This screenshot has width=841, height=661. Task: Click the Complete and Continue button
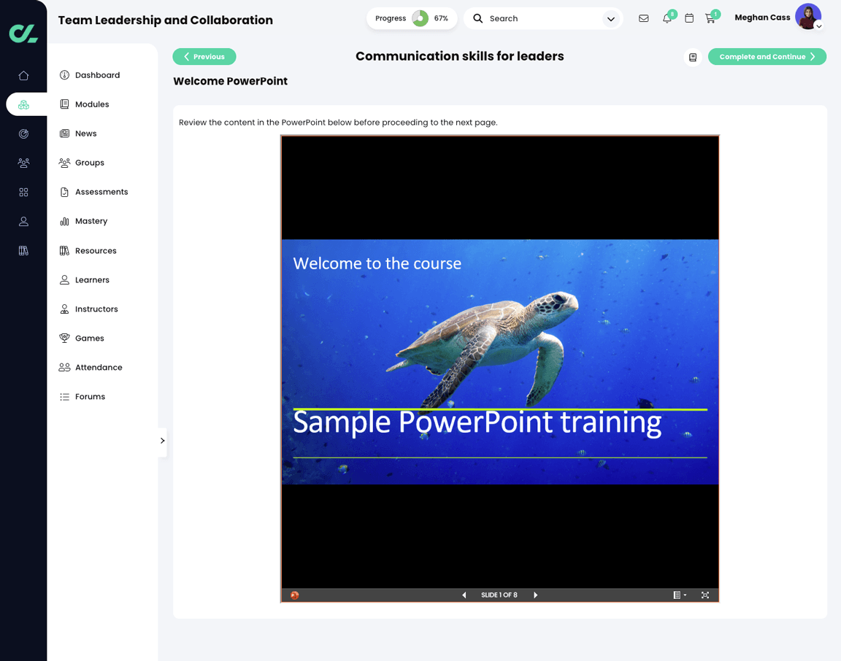(x=767, y=56)
